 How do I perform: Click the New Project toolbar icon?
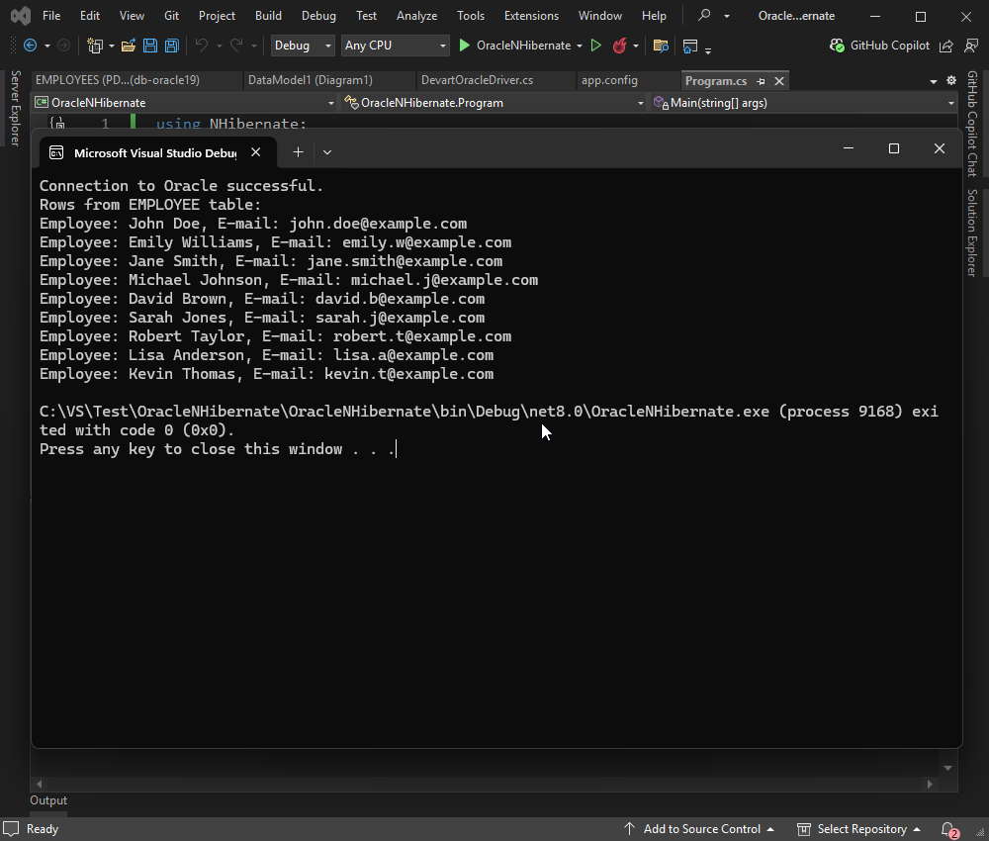click(x=93, y=45)
